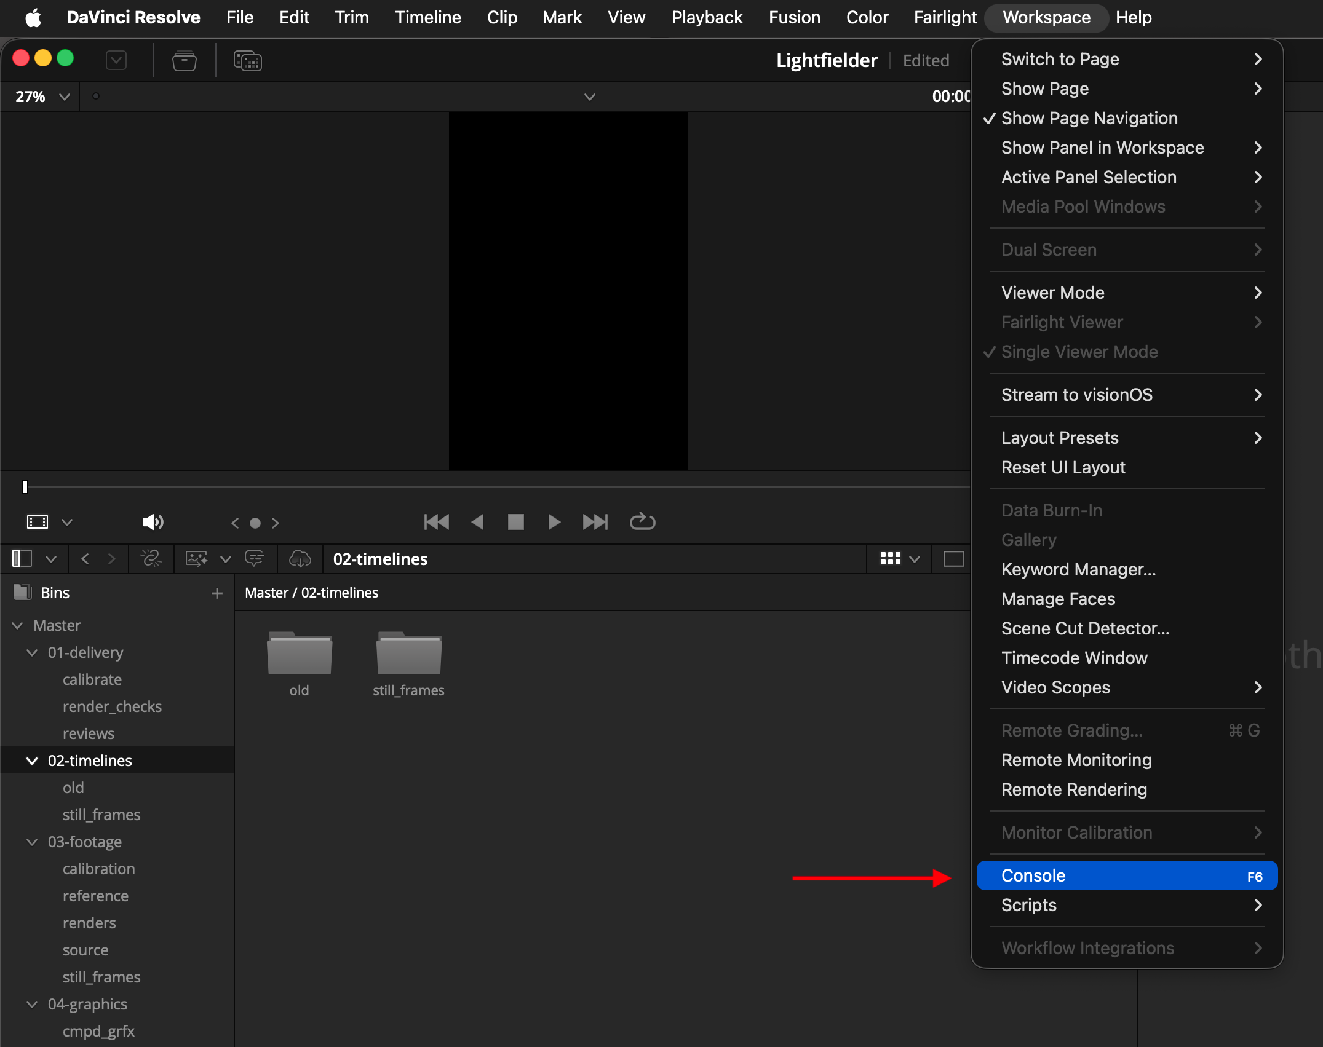Mute audio with the speaker icon
The width and height of the screenshot is (1323, 1047).
153,522
